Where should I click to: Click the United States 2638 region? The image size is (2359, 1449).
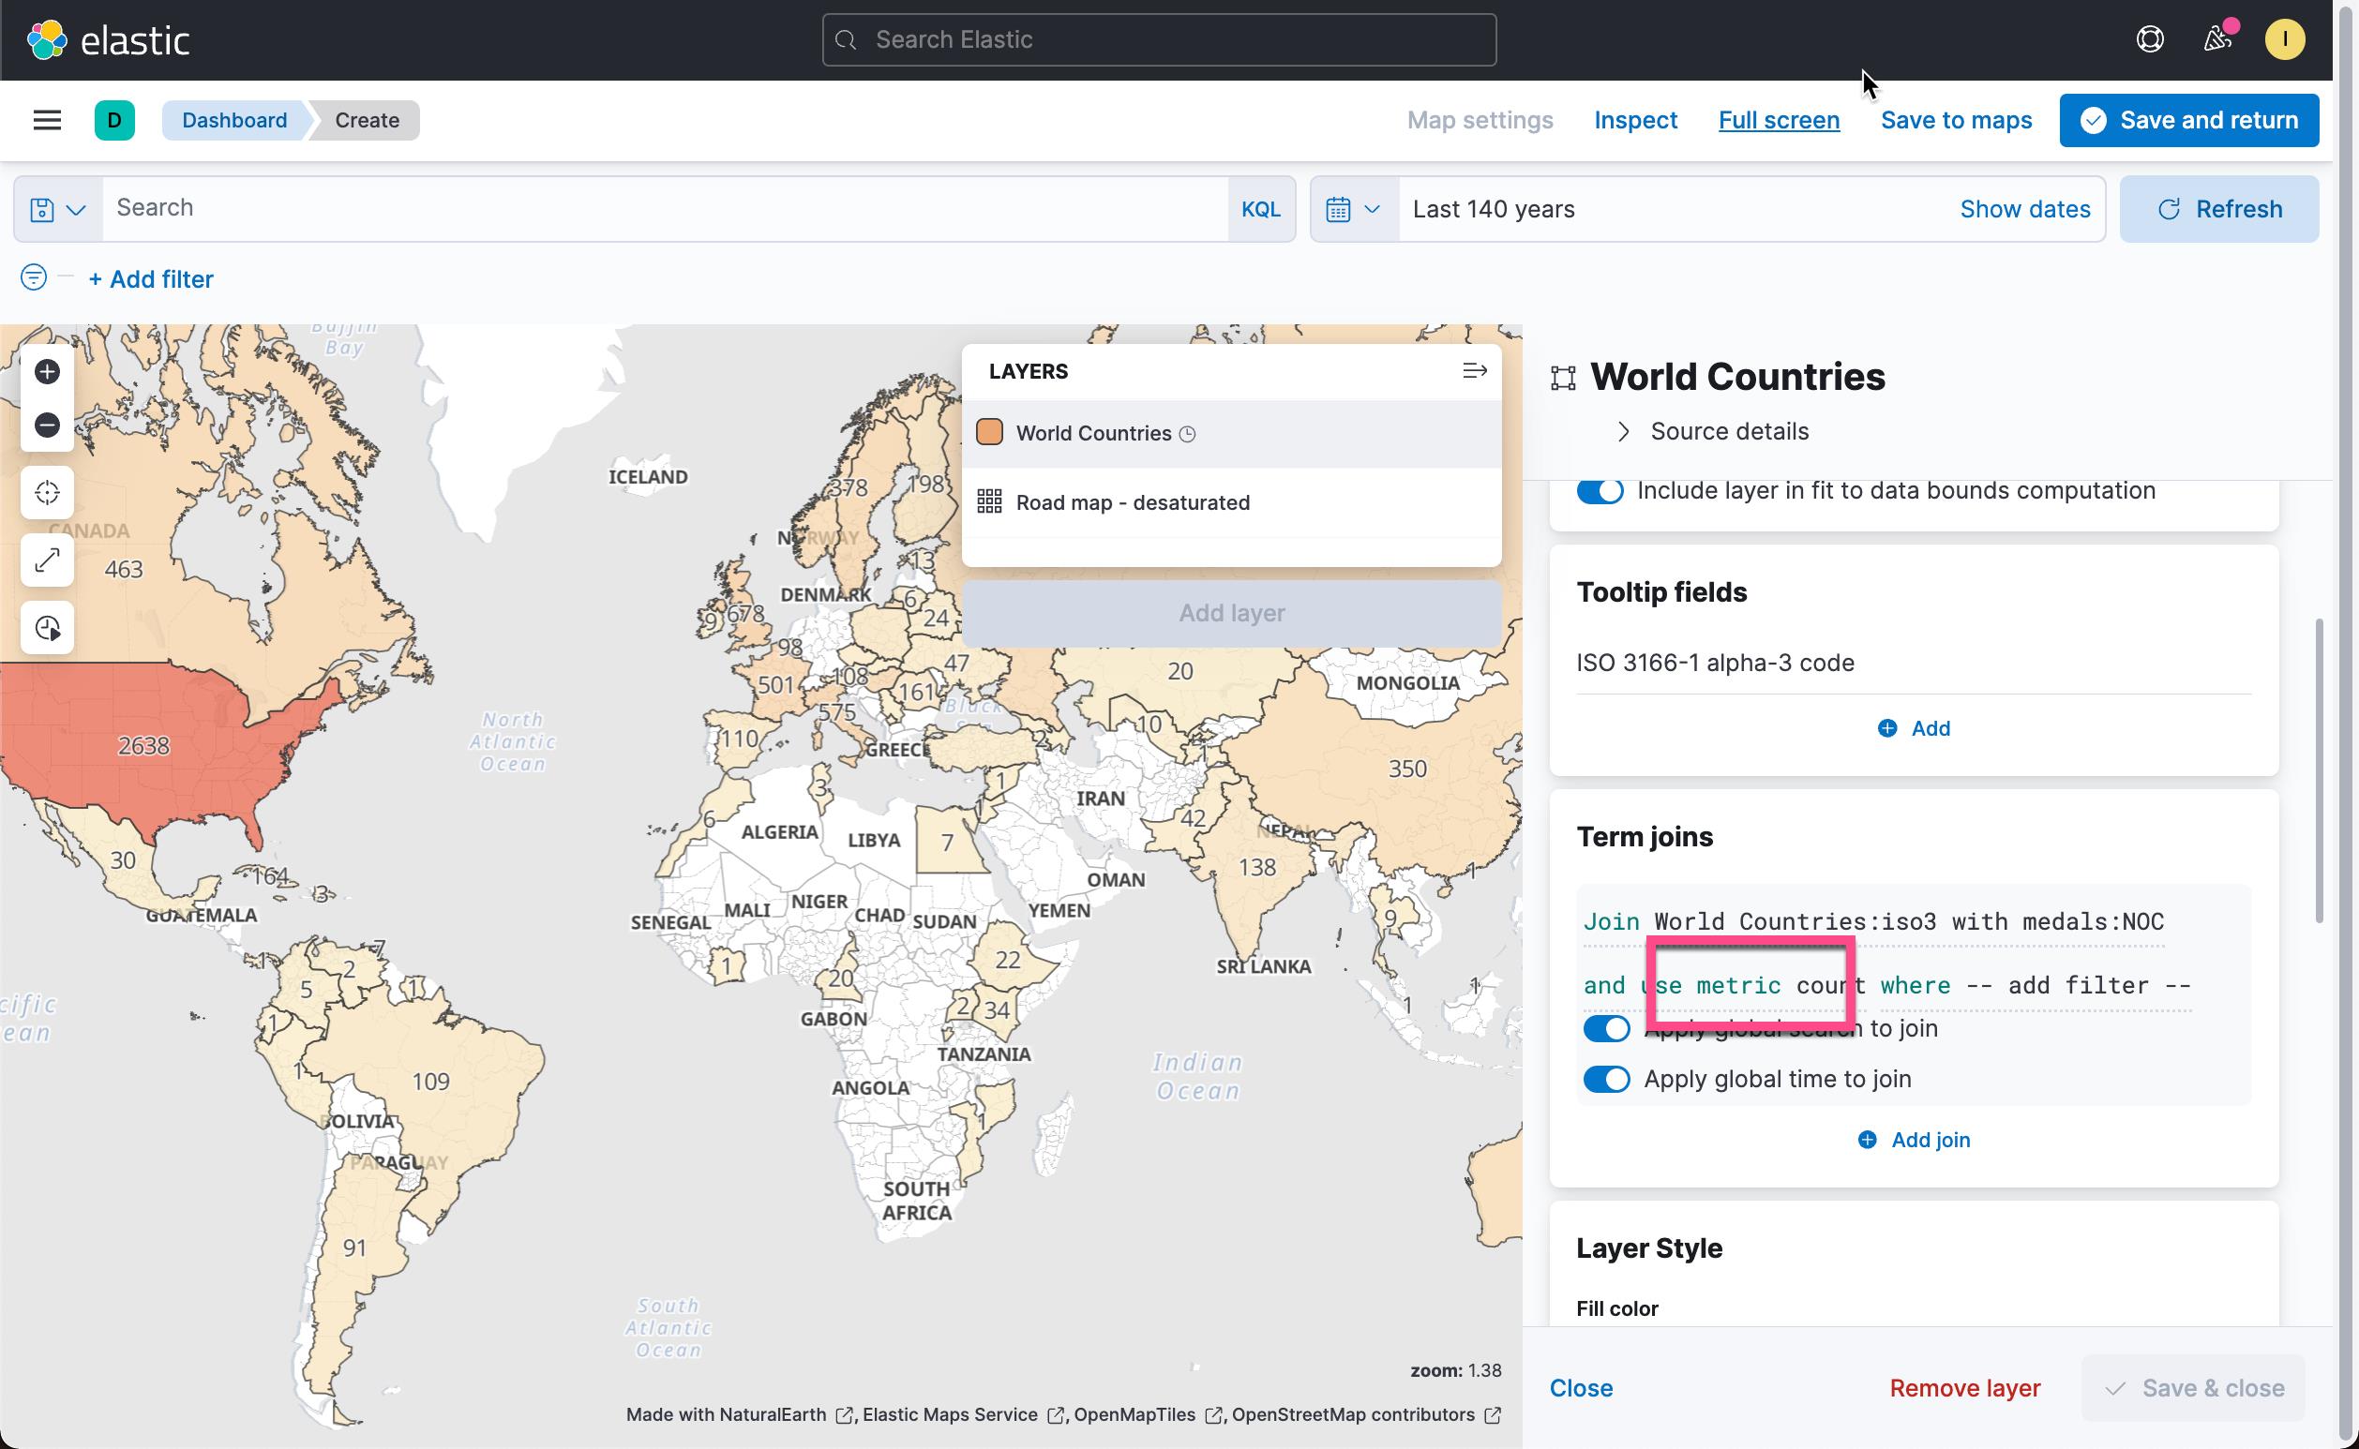[x=143, y=745]
